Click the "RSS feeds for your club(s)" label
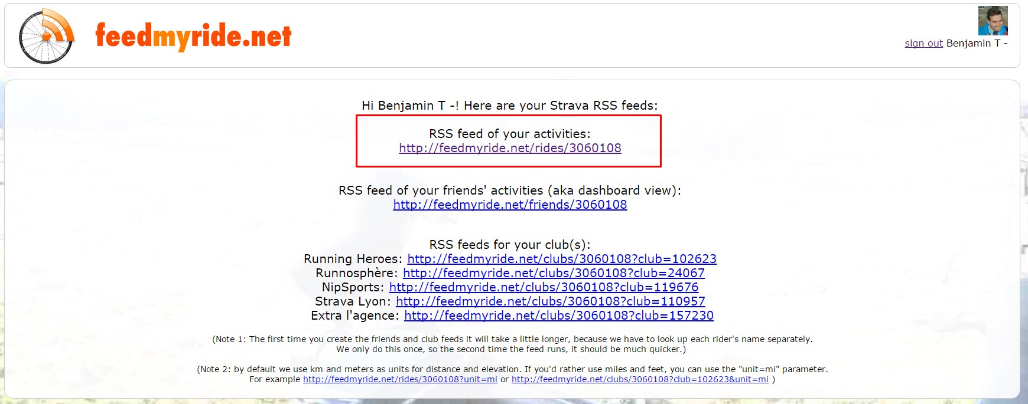The height and width of the screenshot is (404, 1028). [509, 245]
